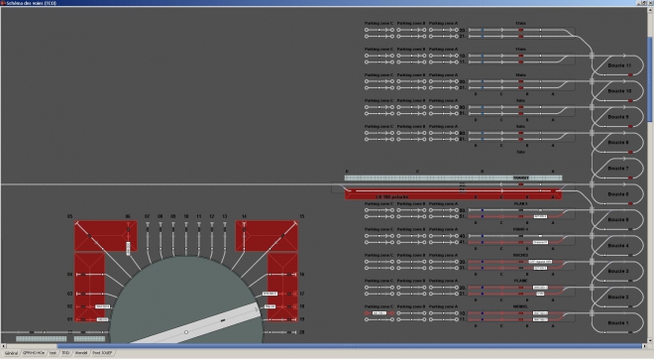The height and width of the screenshot is (359, 654).
Task: Switch to the Wendel tab
Action: pos(81,353)
